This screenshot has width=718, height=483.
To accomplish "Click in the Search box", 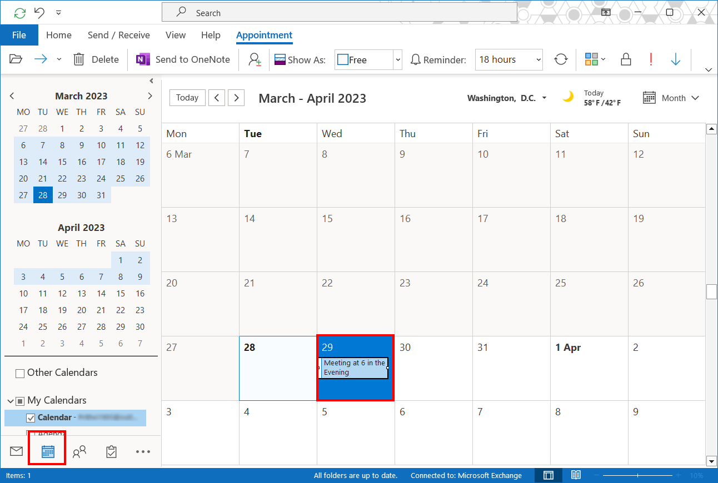I will tap(339, 13).
